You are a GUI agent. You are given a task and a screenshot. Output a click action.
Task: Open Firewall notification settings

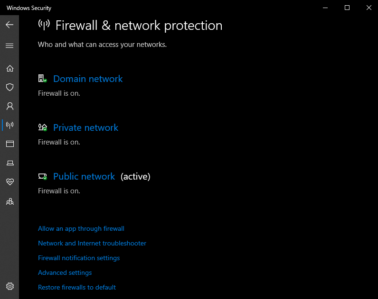click(x=79, y=258)
